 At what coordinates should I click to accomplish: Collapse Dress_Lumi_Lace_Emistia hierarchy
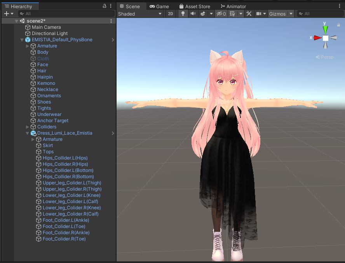pos(28,133)
